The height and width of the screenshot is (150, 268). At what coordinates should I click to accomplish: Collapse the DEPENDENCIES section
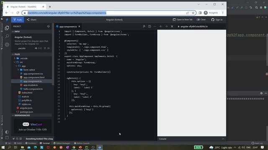(x=32, y=115)
